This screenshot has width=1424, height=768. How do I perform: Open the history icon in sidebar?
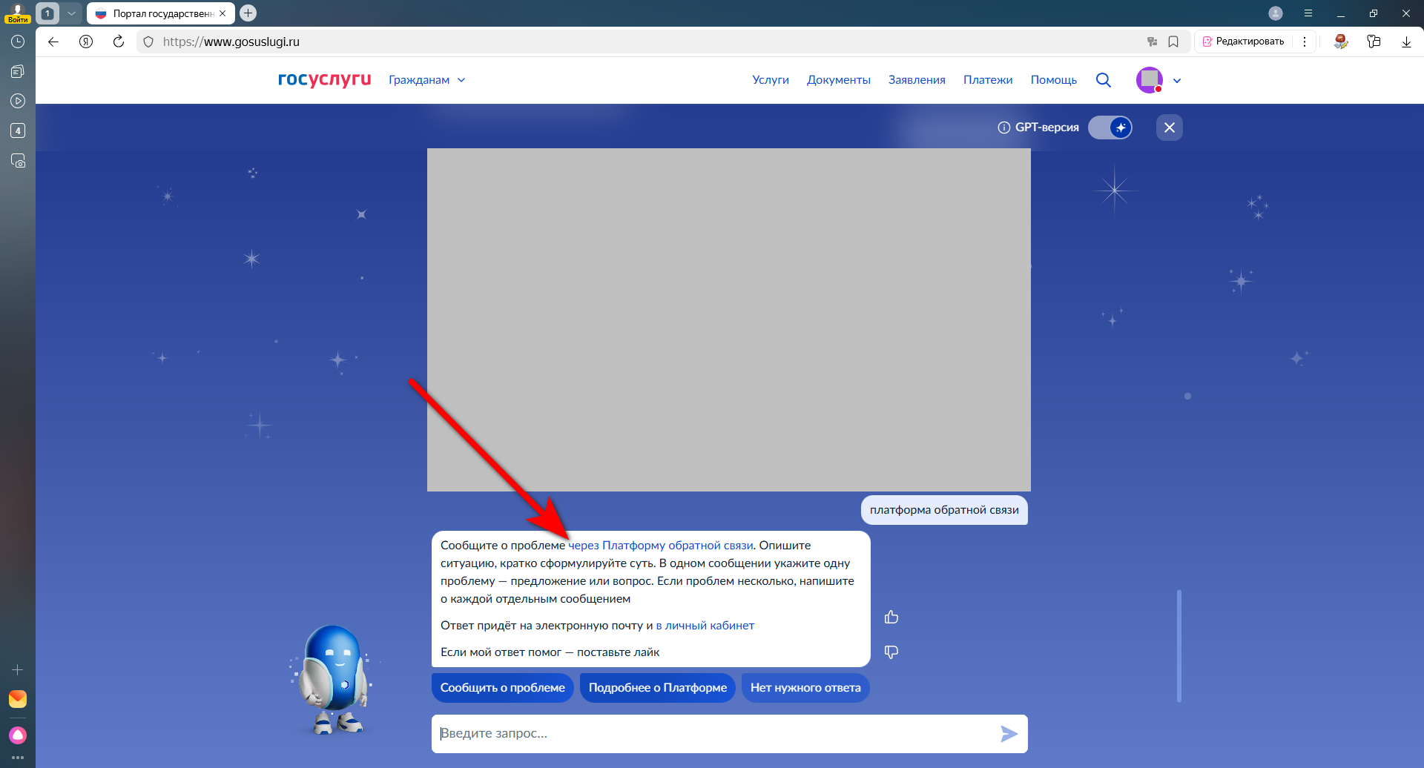[x=18, y=42]
